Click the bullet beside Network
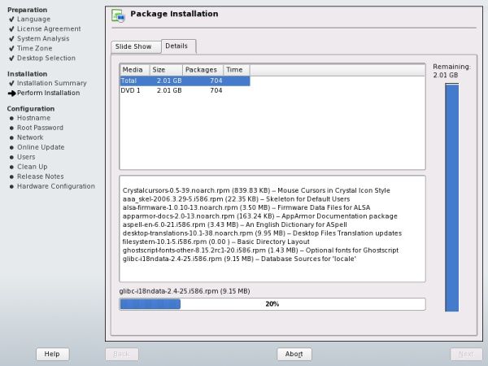 point(12,137)
